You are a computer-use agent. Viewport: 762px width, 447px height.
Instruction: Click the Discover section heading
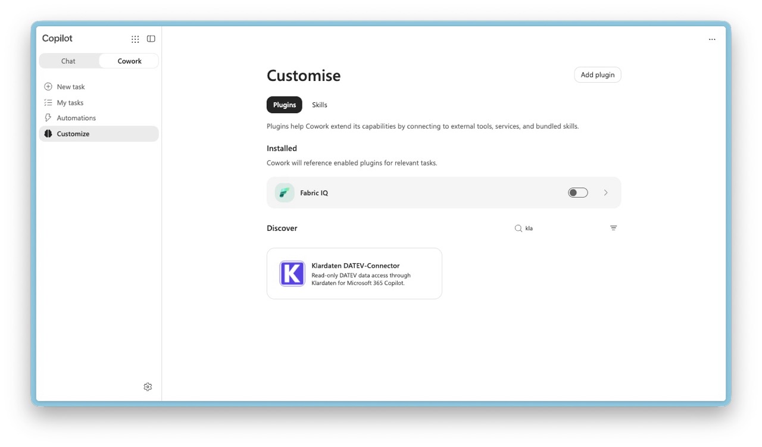282,229
